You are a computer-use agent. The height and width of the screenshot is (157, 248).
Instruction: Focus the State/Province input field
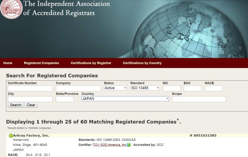pos(65,99)
